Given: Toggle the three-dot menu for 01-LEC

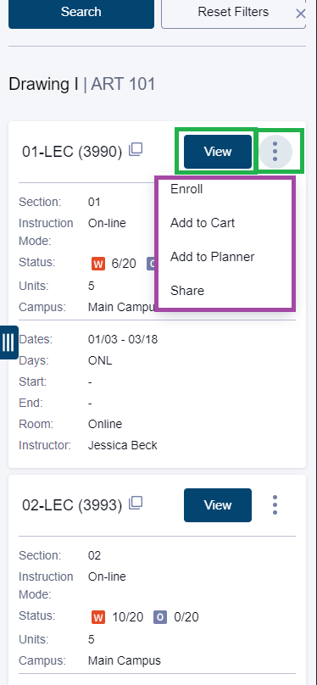Looking at the screenshot, I should [x=275, y=152].
